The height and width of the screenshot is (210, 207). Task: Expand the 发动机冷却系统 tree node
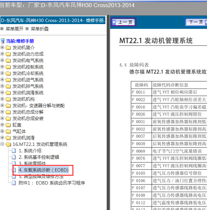pyautogui.click(x=2, y=73)
